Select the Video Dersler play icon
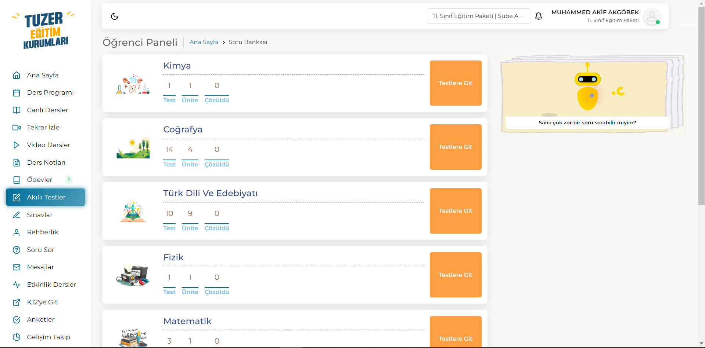This screenshot has height=348, width=705. [17, 145]
